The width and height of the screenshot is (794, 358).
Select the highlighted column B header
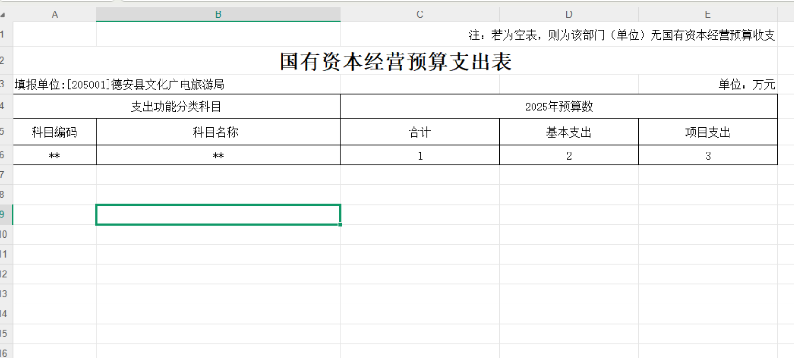pos(218,14)
